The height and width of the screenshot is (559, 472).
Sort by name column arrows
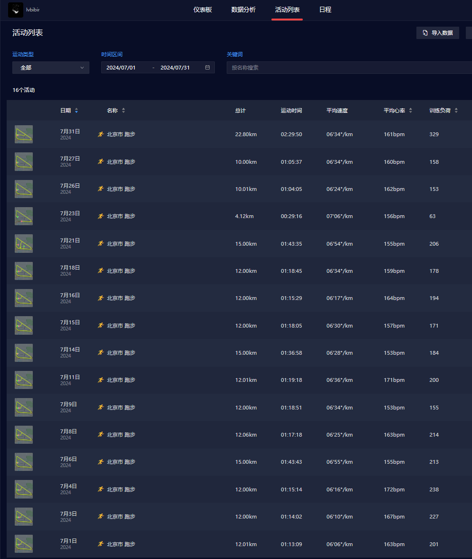pyautogui.click(x=124, y=110)
